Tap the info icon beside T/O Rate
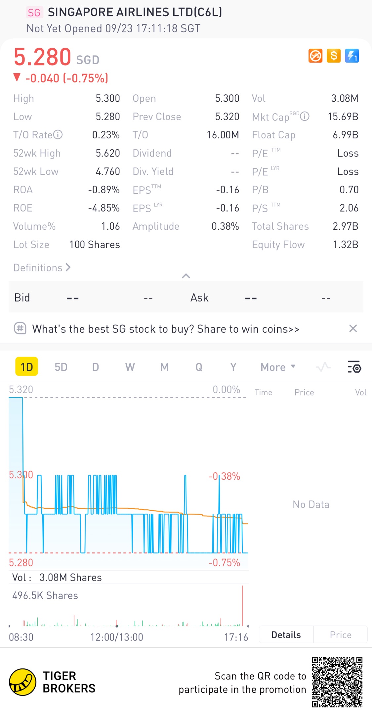 [58, 135]
